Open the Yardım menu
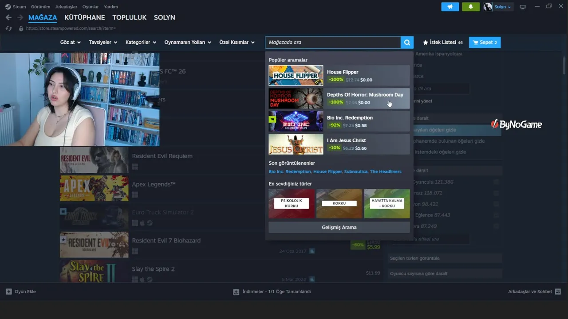568x319 pixels. pyautogui.click(x=111, y=7)
